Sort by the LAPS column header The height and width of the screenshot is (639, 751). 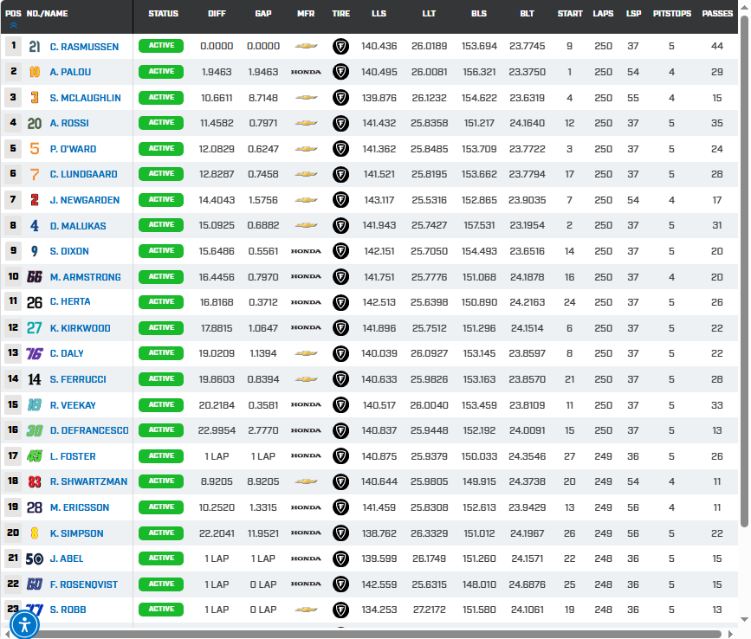point(603,13)
